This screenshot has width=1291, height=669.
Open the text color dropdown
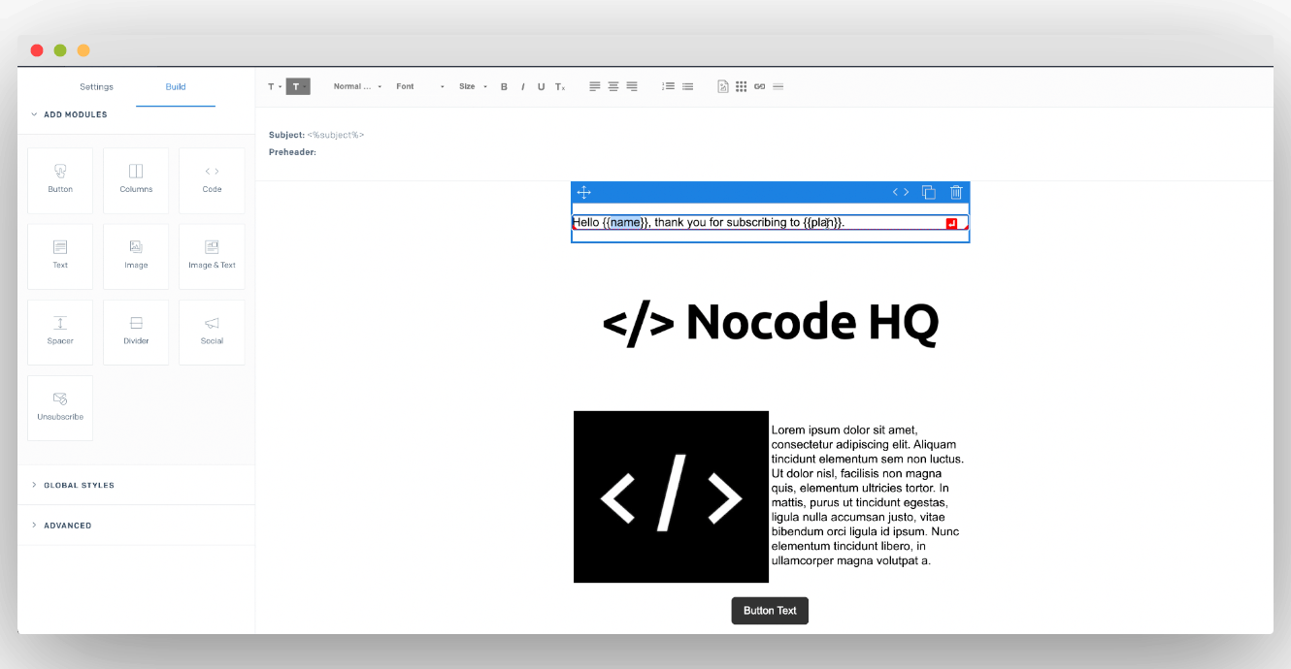(275, 86)
